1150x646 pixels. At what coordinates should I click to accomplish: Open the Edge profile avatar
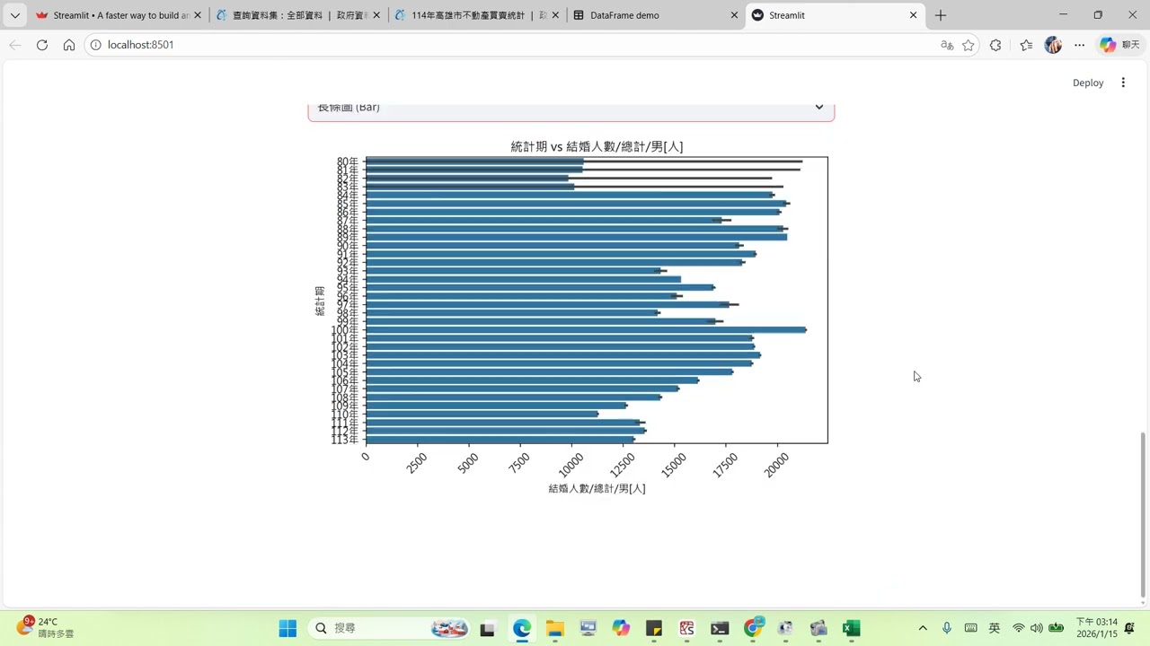click(x=1053, y=45)
